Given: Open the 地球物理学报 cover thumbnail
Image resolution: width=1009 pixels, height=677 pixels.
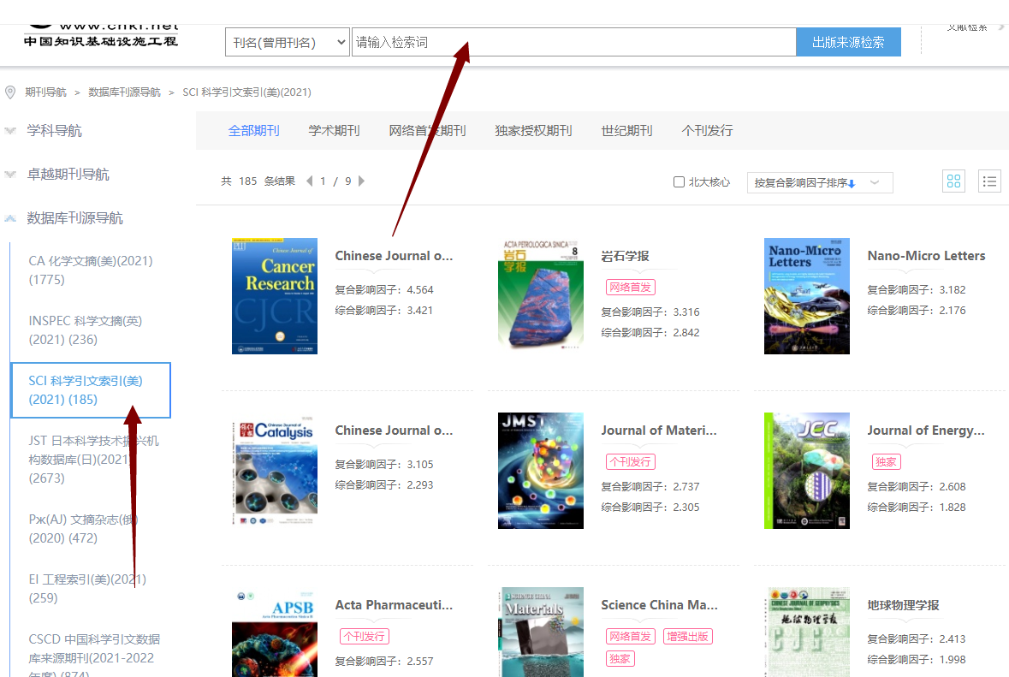Looking at the screenshot, I should 807,632.
